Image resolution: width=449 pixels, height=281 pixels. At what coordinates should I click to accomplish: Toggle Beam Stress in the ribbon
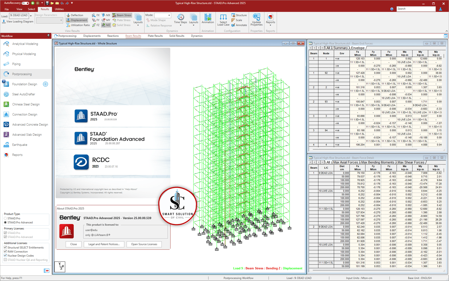tap(122, 15)
